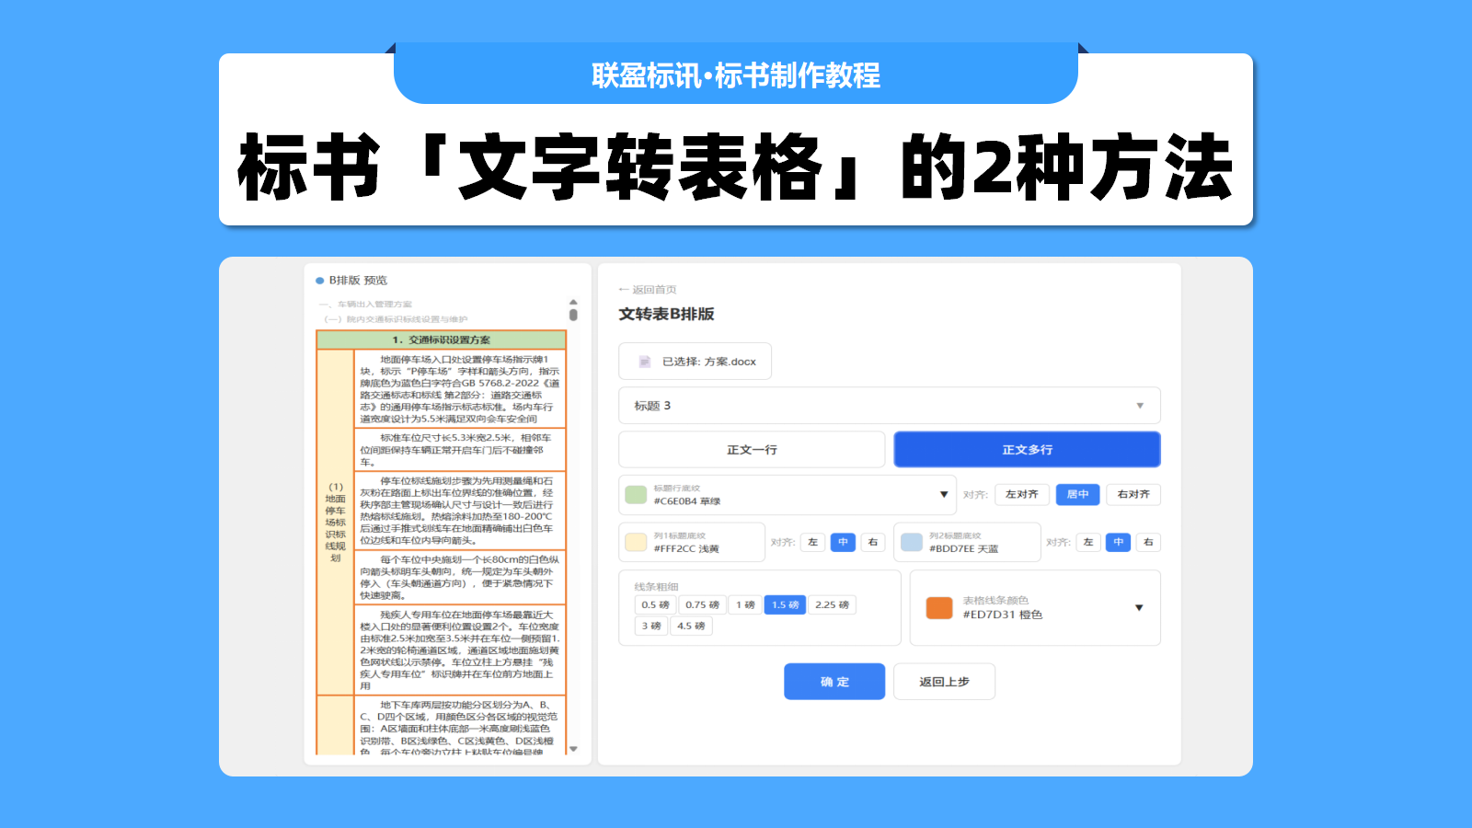Select the 正文一行 mode
1472x828 pixels.
coord(752,450)
